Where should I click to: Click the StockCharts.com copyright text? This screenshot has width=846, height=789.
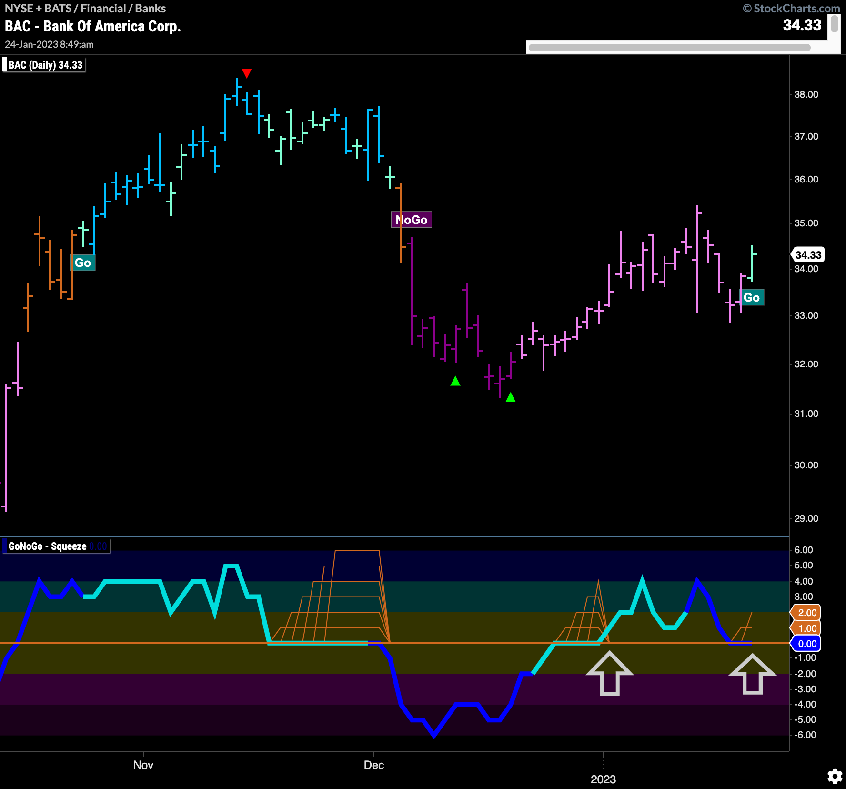click(x=791, y=8)
